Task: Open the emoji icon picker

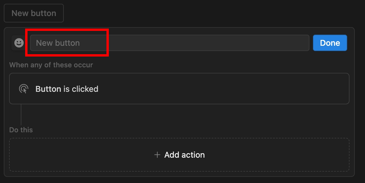Action: [x=19, y=43]
